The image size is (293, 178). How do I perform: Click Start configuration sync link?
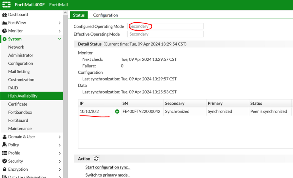coord(108,167)
